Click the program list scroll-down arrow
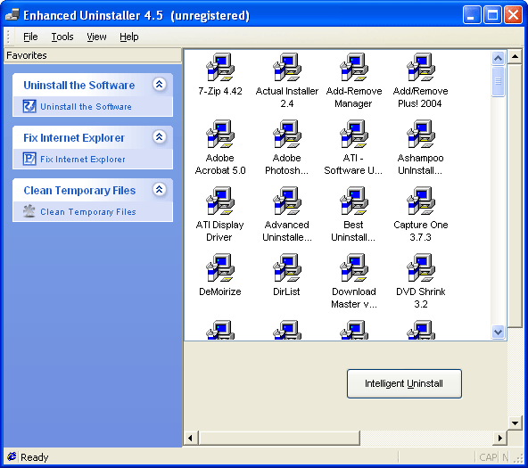The image size is (528, 468). coord(498,333)
